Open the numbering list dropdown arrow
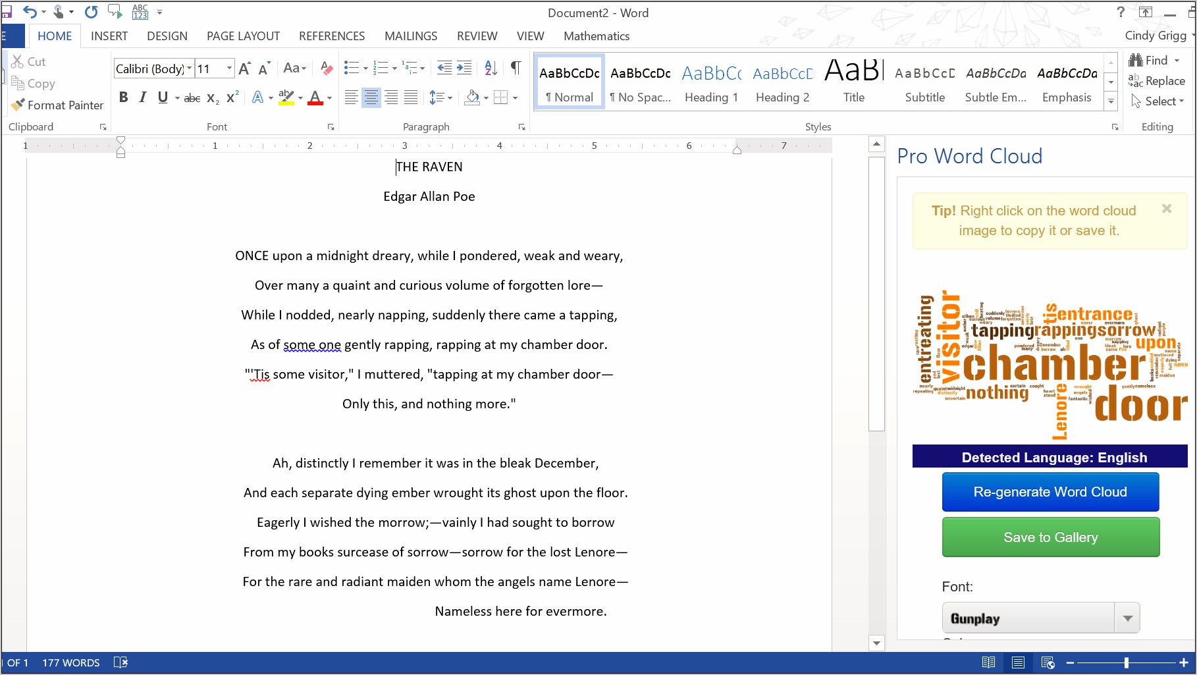The image size is (1197, 675). [394, 68]
